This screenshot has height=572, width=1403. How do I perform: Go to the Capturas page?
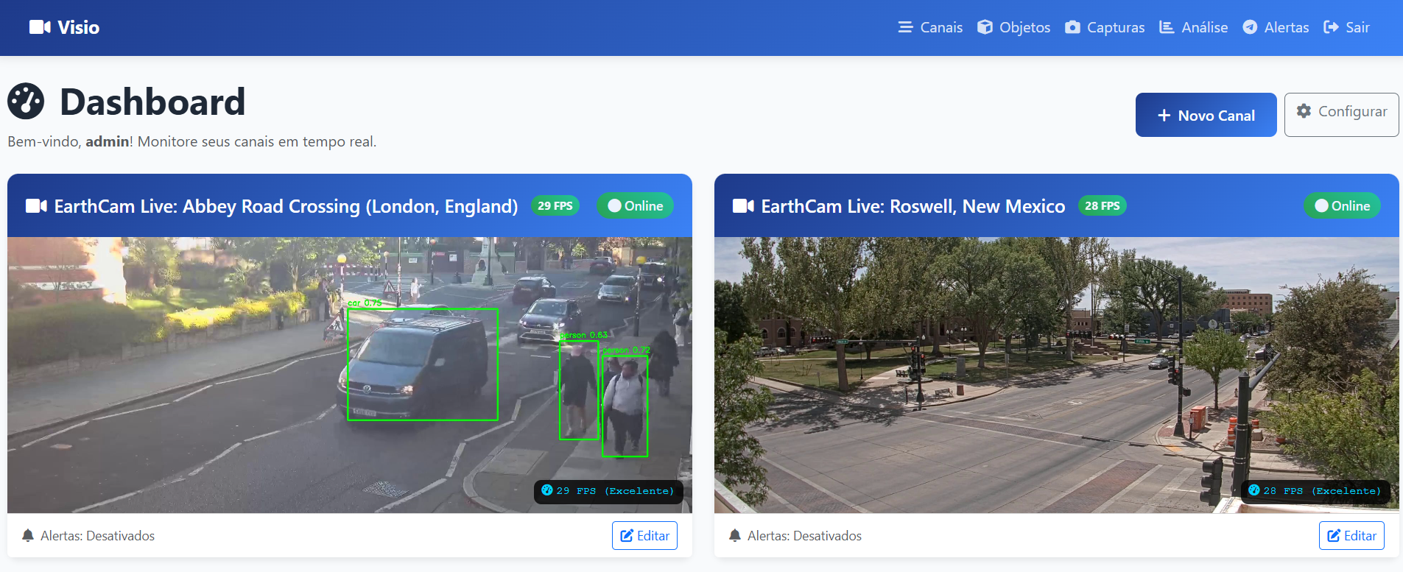coord(1105,27)
